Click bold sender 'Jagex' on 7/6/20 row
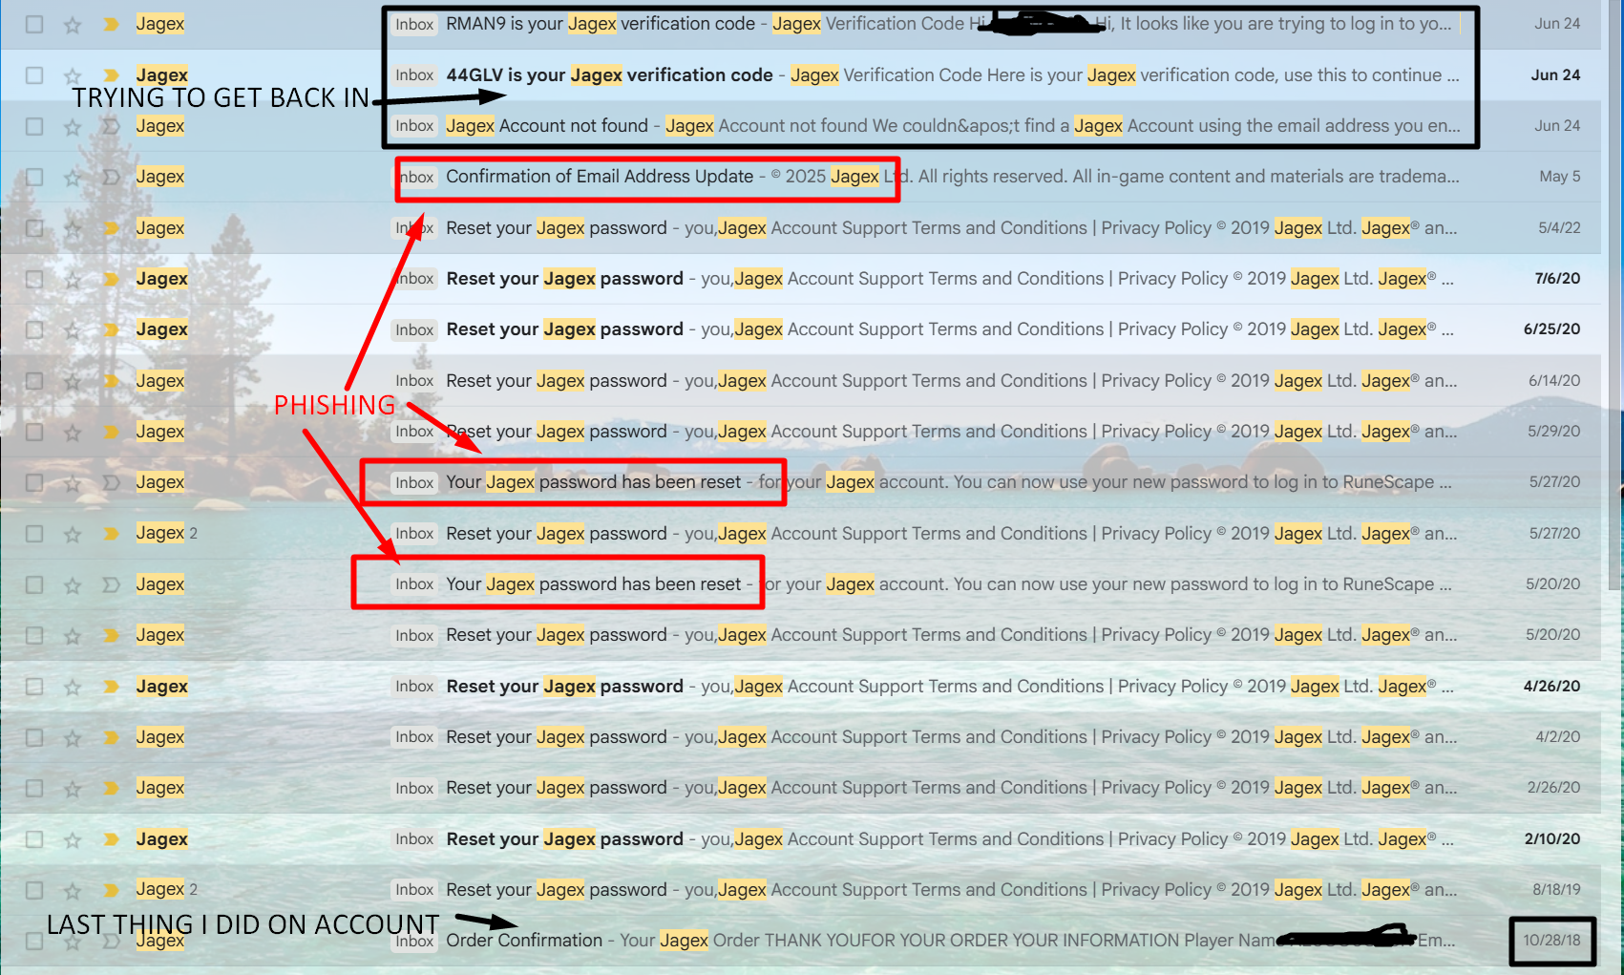1624x975 pixels. 161,279
